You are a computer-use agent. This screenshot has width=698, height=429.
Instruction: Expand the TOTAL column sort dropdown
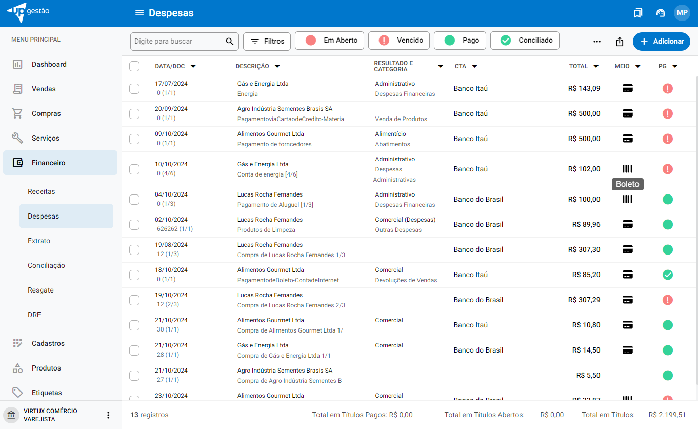tap(596, 66)
